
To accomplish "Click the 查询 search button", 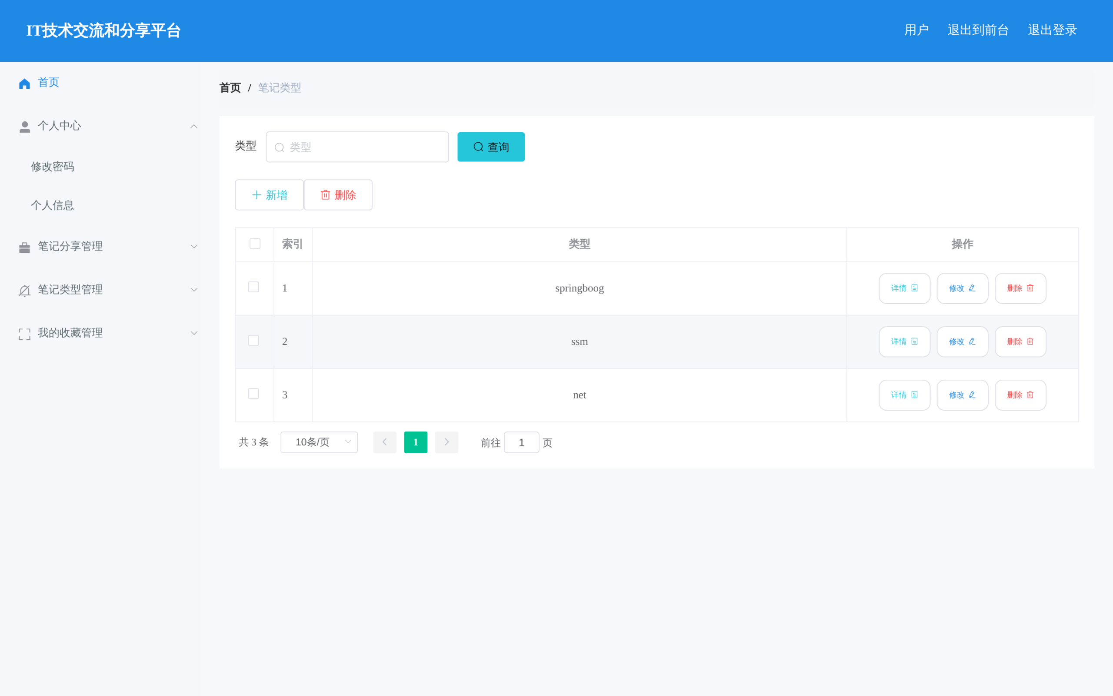I will pyautogui.click(x=491, y=147).
